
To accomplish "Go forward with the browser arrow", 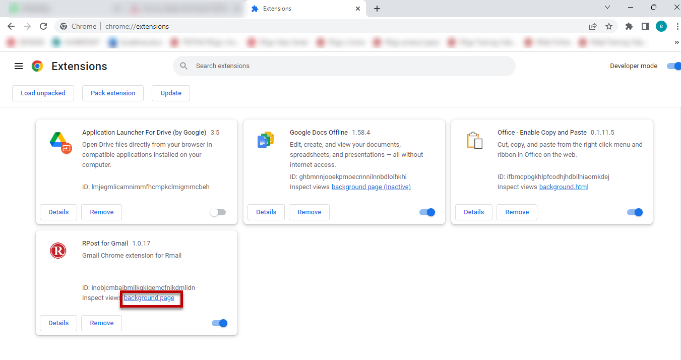I will point(27,26).
